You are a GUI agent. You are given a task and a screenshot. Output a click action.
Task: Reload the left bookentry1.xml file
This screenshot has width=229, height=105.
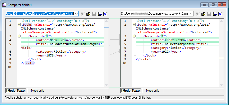[x=105, y=14]
